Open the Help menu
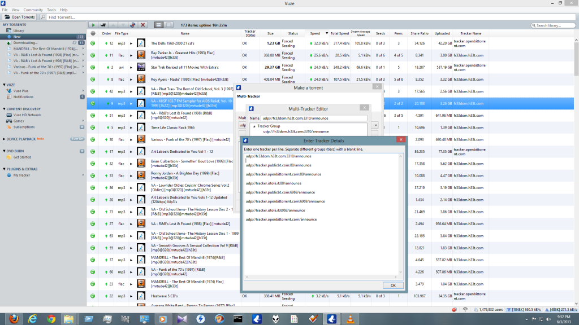Viewport: 579px width, 325px height. point(64,10)
